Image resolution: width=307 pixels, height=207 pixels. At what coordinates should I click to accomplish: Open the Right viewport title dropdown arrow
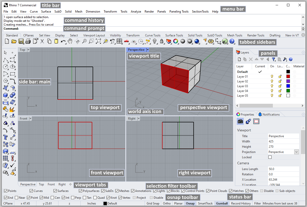pyautogui.click(x=138, y=119)
